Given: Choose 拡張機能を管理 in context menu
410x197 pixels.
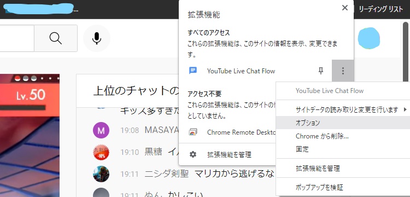Looking at the screenshot, I should [x=343, y=168].
